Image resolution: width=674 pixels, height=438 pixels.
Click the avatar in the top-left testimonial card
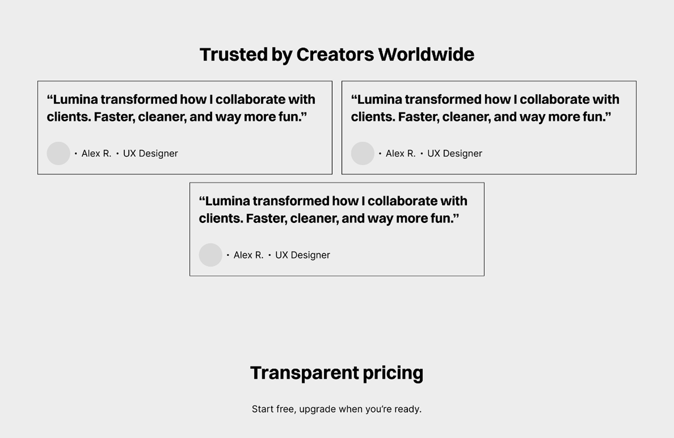pyautogui.click(x=58, y=153)
